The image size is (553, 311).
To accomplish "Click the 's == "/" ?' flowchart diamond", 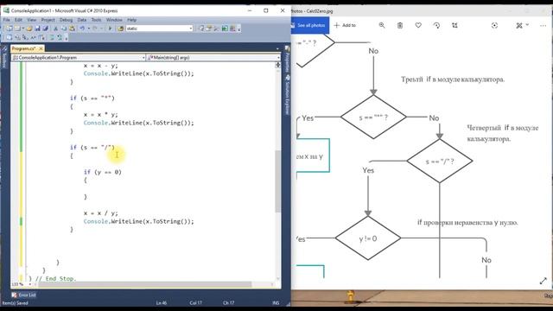I will [440, 162].
